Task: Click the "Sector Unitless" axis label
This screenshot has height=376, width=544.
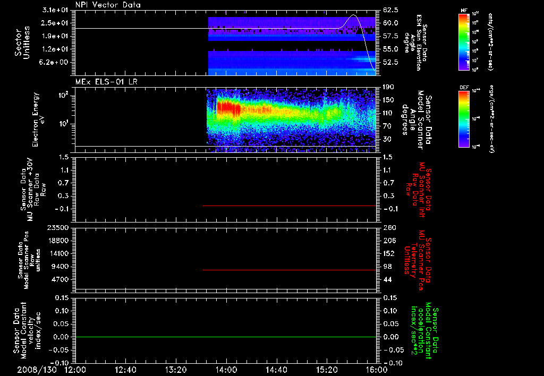Action: click(22, 42)
